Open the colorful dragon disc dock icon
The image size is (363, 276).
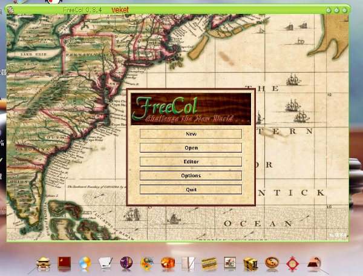(147, 264)
